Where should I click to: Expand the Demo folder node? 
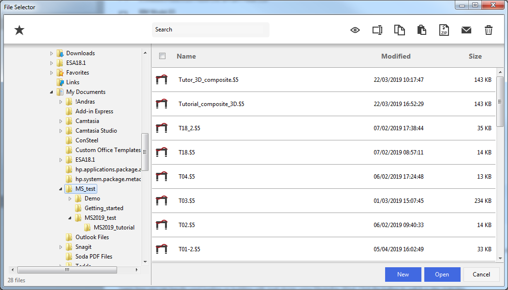pos(70,198)
